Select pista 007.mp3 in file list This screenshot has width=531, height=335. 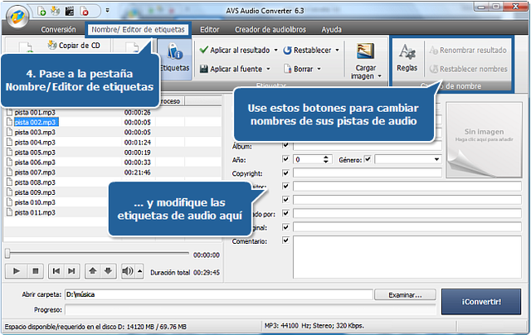[x=35, y=172]
